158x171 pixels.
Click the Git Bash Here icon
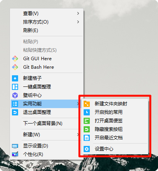(15, 67)
